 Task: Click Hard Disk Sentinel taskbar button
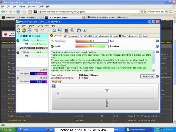[x=139, y=130]
